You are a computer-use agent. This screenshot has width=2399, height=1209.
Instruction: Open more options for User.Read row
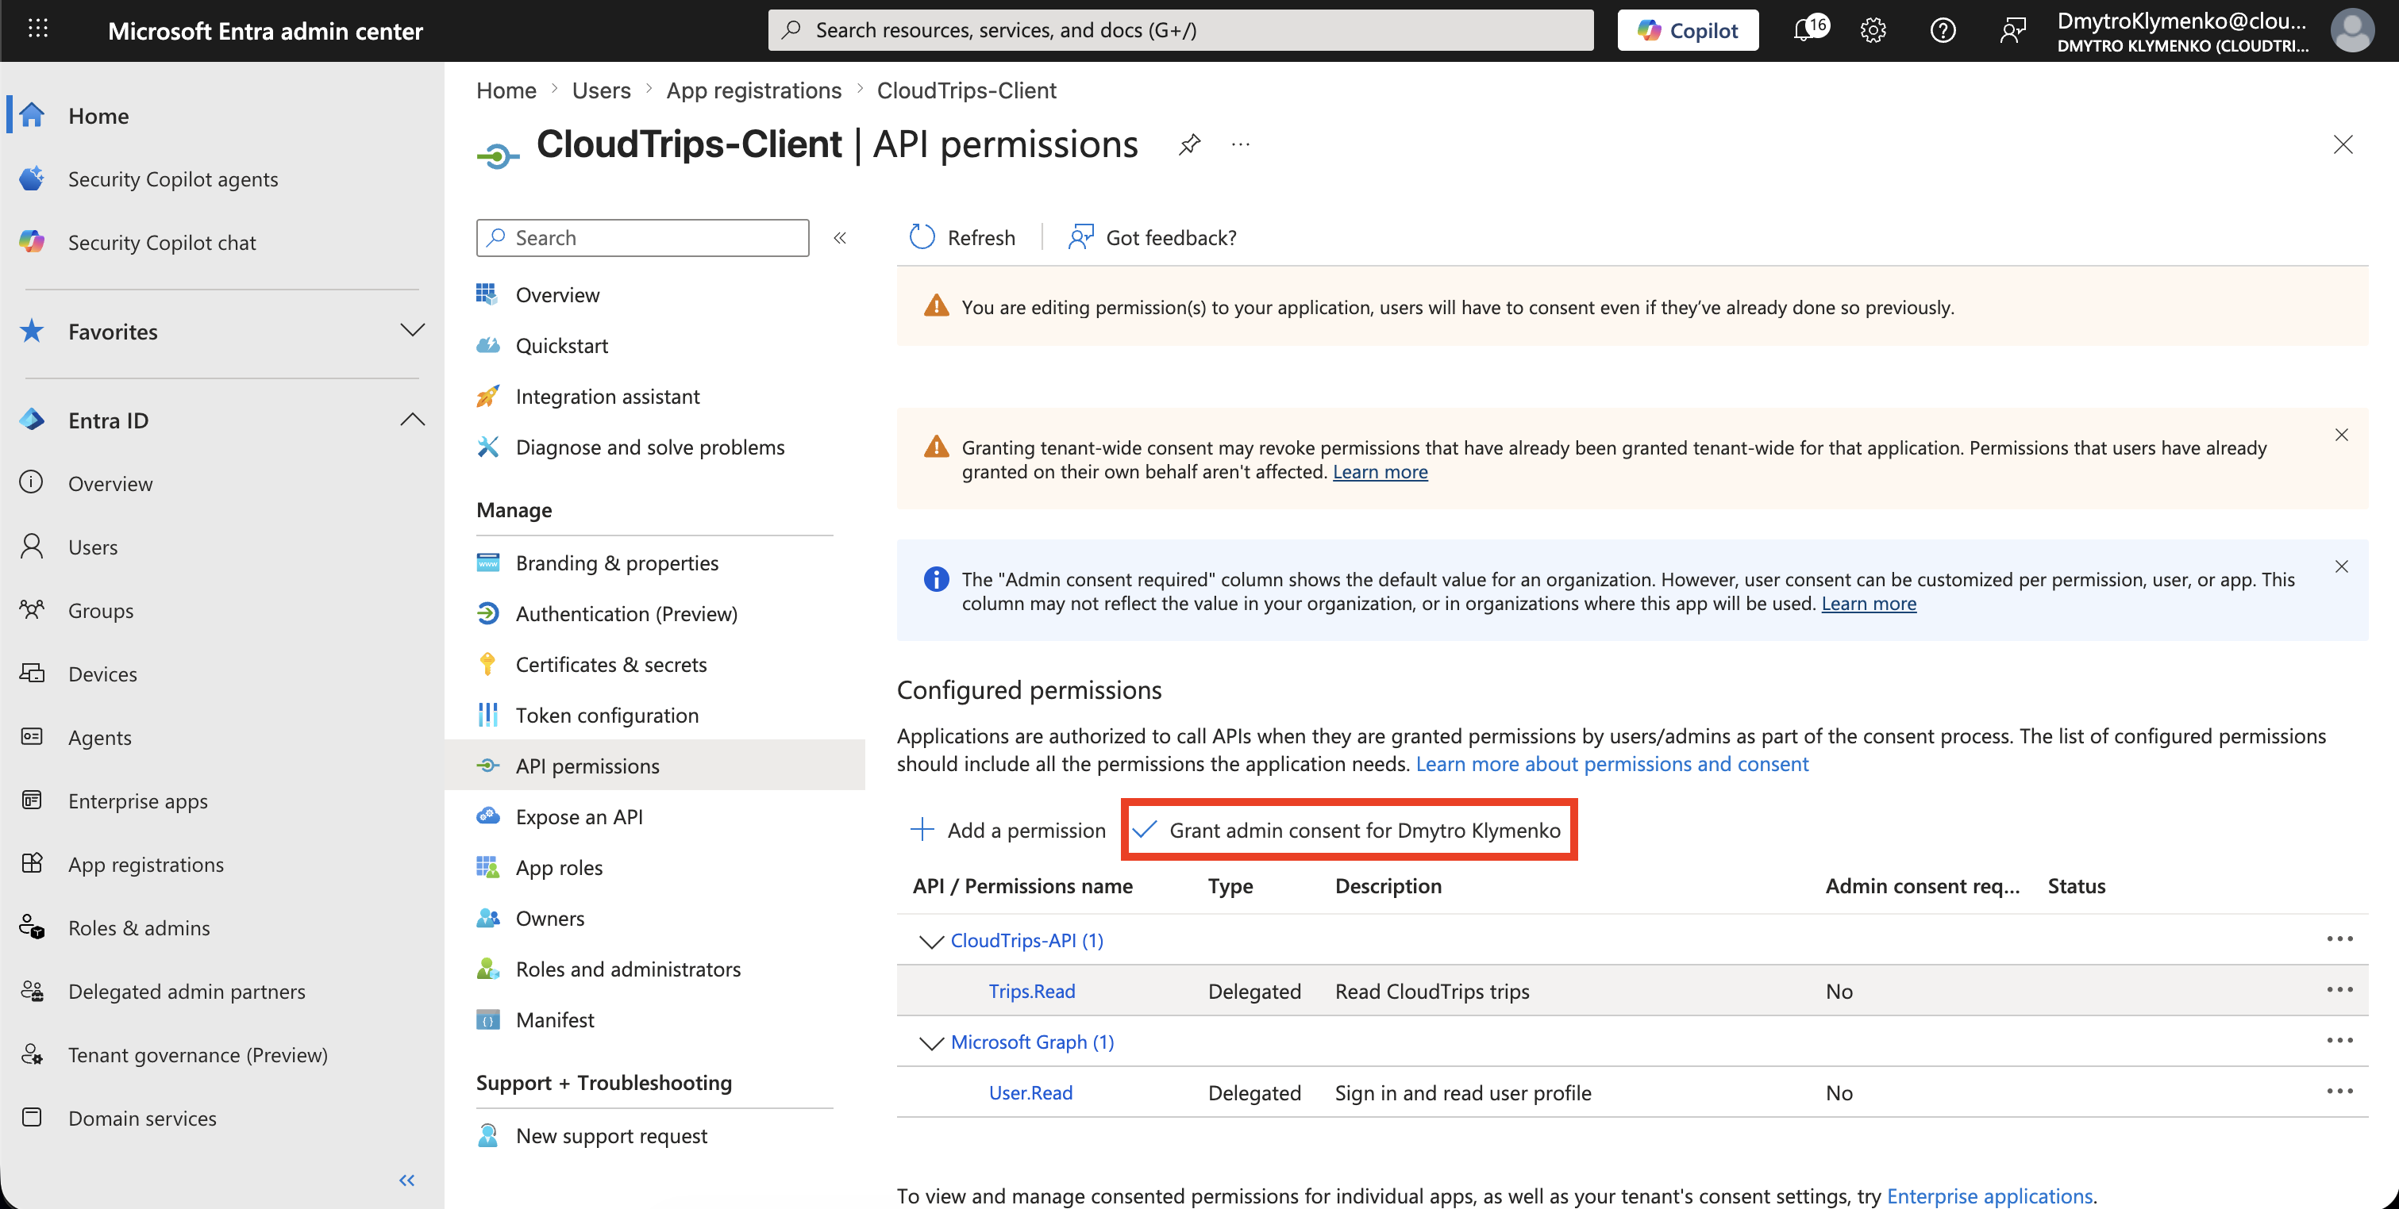(2339, 1091)
